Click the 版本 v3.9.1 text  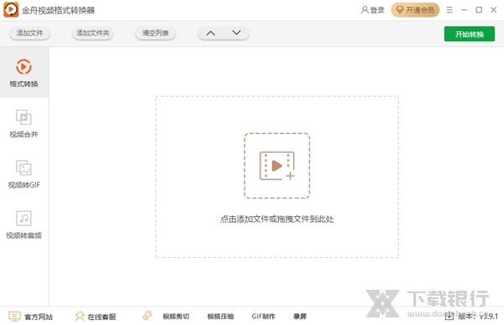[478, 317]
